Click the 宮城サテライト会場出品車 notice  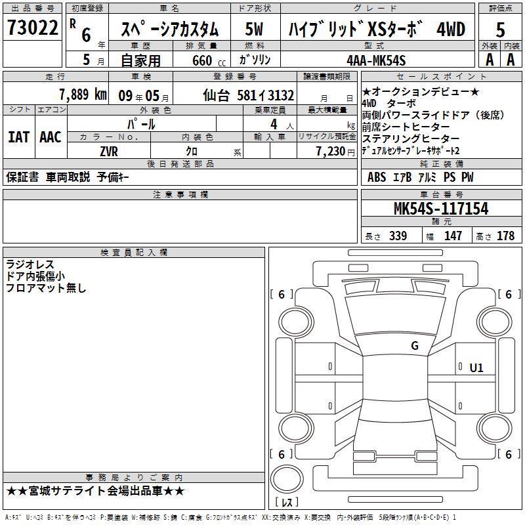tap(95, 491)
